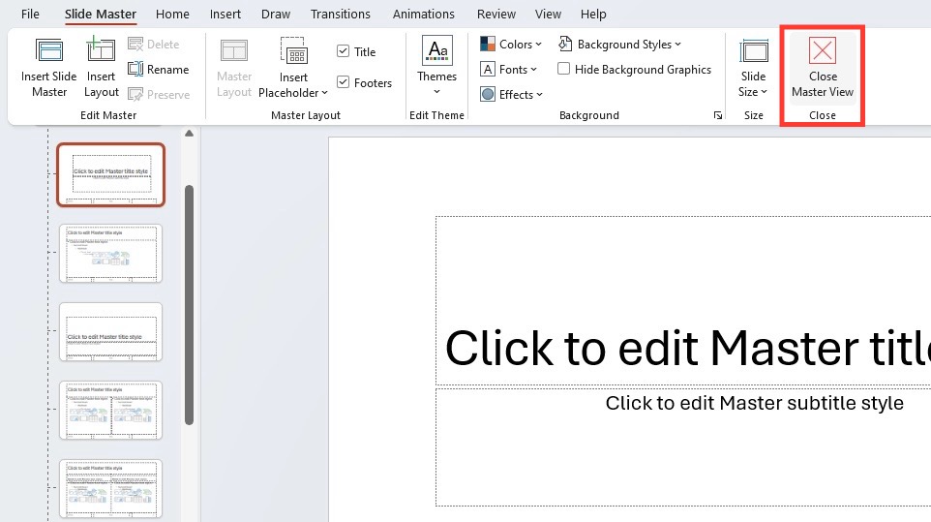Expand the Themes dropdown arrow
The height and width of the screenshot is (522, 931).
(437, 91)
